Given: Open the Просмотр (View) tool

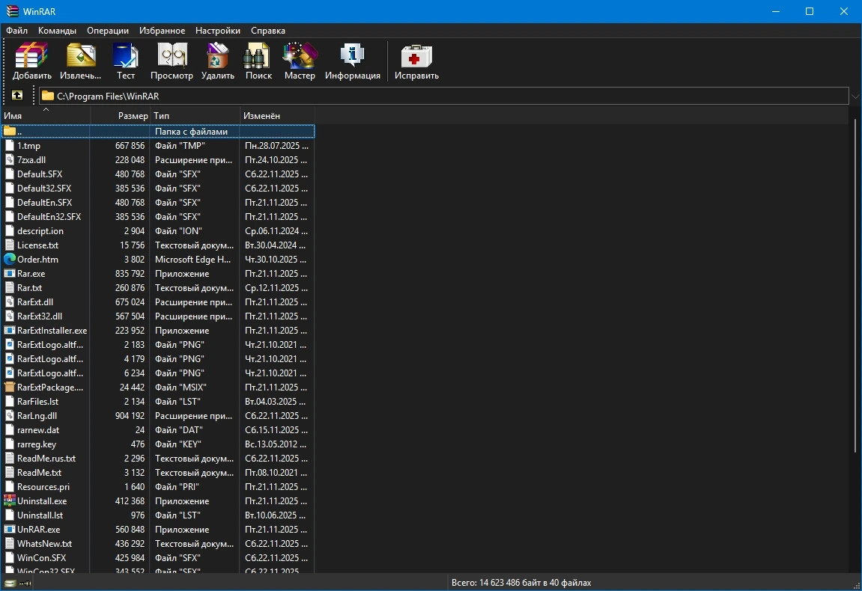Looking at the screenshot, I should pyautogui.click(x=172, y=61).
